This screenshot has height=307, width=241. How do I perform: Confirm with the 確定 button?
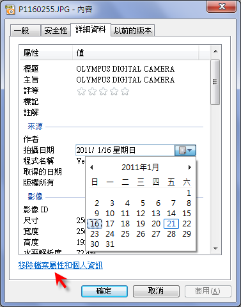click(104, 291)
